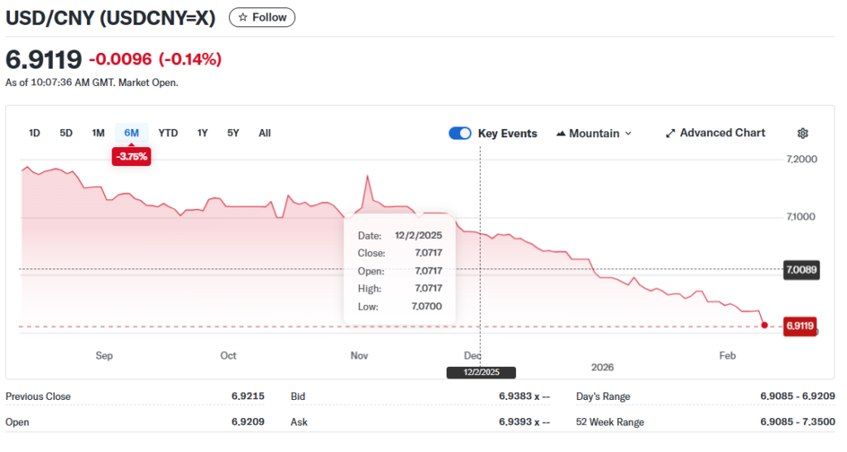Show the 1Y chart range
847x452 pixels.
[x=202, y=133]
